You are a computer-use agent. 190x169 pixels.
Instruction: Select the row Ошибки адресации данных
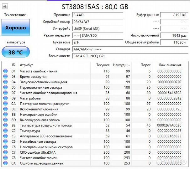tap(92, 163)
